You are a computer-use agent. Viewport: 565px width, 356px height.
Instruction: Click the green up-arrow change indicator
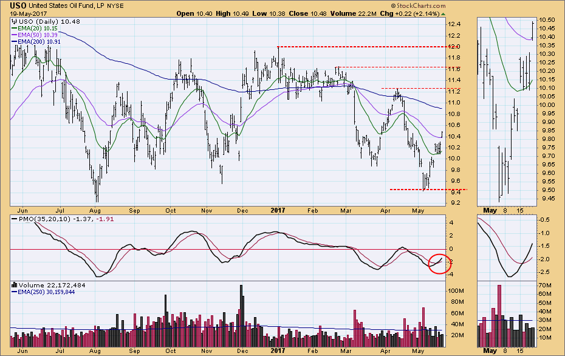tap(443, 14)
